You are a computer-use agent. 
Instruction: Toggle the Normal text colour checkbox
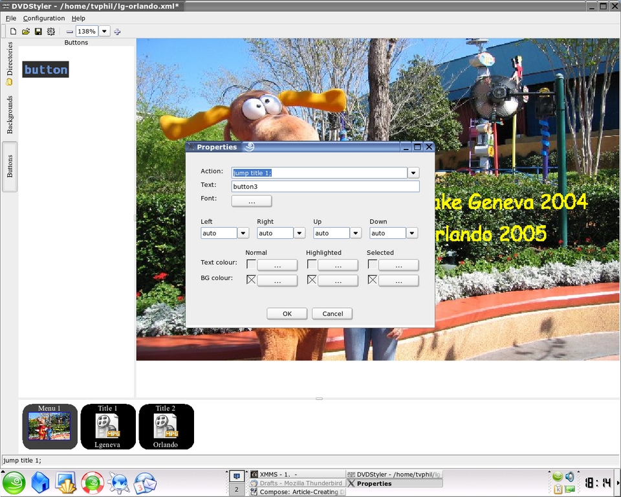click(251, 264)
